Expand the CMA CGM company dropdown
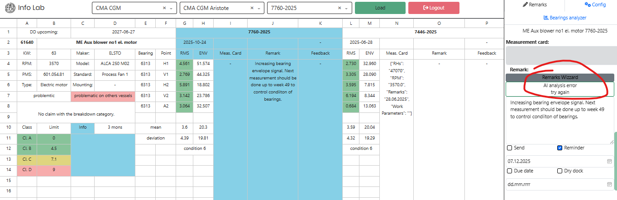 [171, 8]
